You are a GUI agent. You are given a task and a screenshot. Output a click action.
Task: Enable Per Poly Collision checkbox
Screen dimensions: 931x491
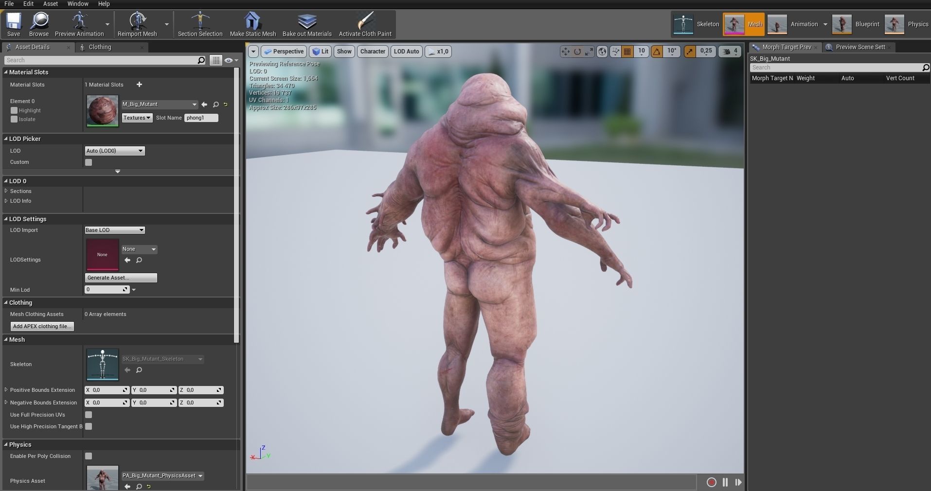click(x=89, y=456)
